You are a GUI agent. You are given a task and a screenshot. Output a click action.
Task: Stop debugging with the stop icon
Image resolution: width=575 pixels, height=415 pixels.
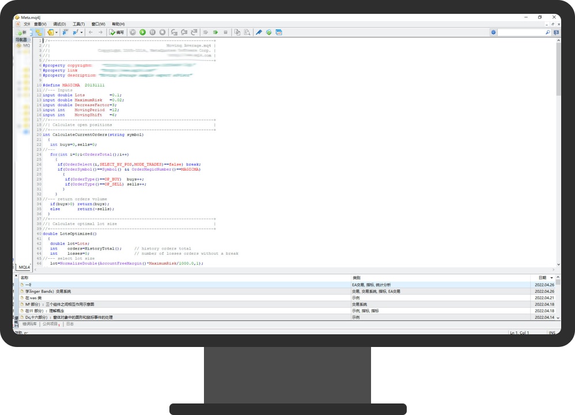tap(162, 32)
